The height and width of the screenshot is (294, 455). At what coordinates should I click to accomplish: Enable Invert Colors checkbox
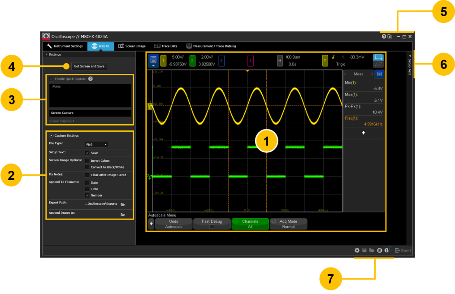point(87,160)
